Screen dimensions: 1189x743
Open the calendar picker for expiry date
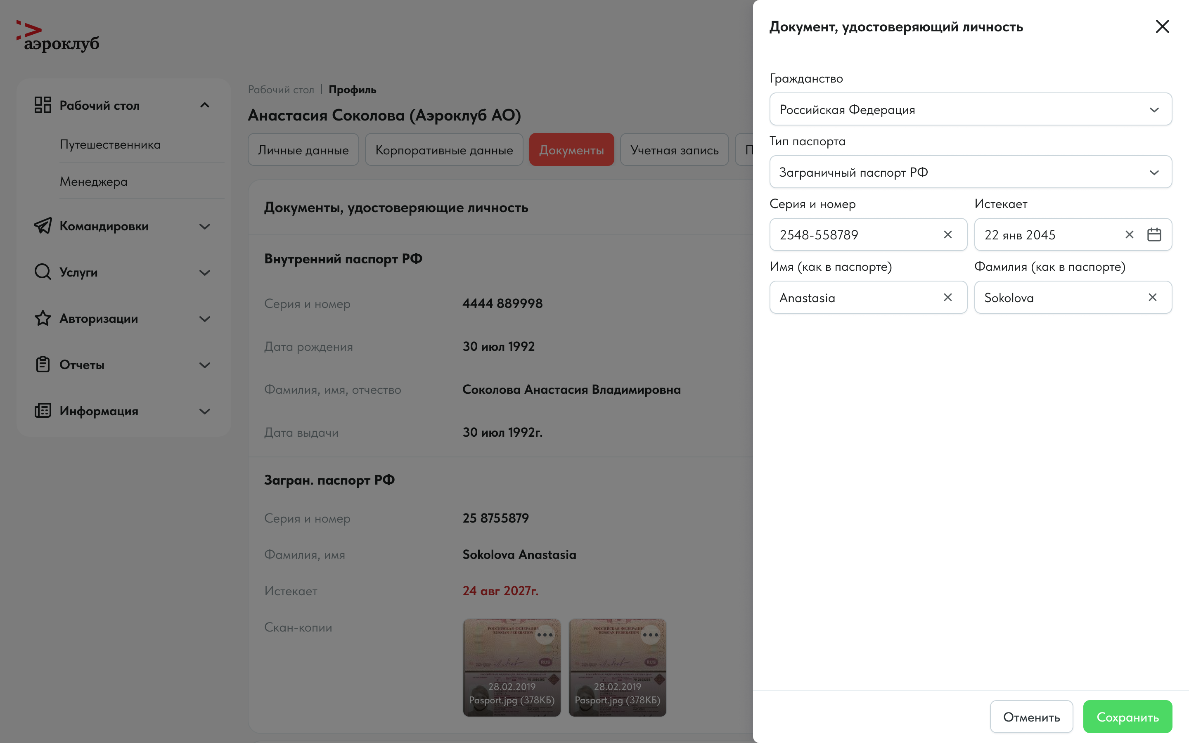[1153, 234]
